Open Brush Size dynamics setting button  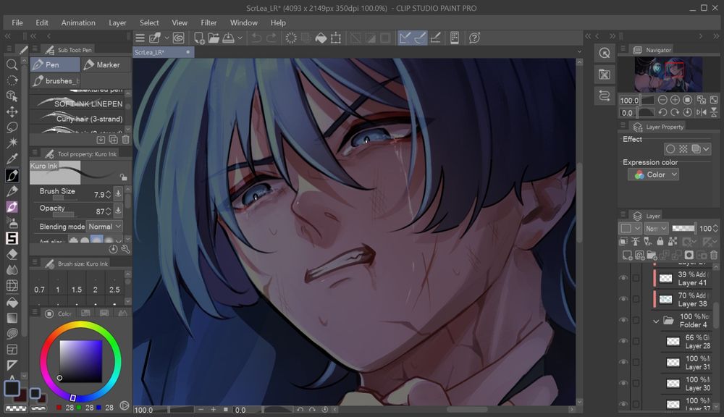[118, 193]
